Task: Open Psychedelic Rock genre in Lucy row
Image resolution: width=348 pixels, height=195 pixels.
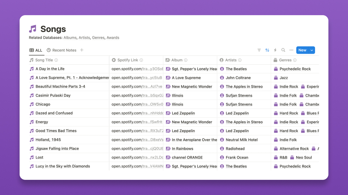Action: click(x=295, y=166)
